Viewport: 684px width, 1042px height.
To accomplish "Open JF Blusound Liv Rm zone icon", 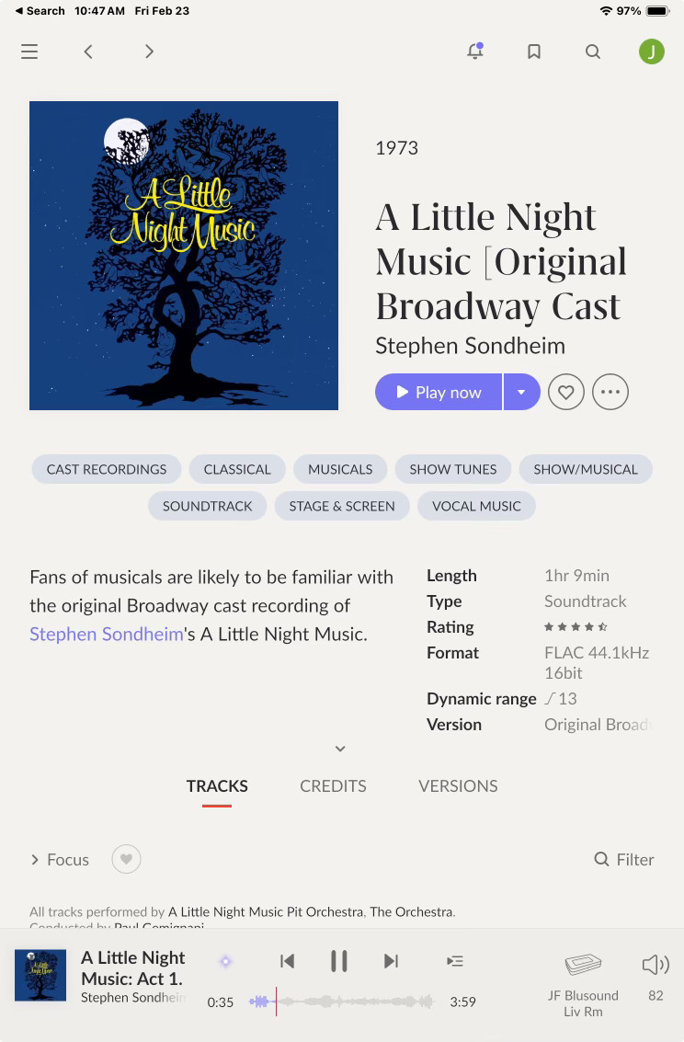I will click(582, 964).
